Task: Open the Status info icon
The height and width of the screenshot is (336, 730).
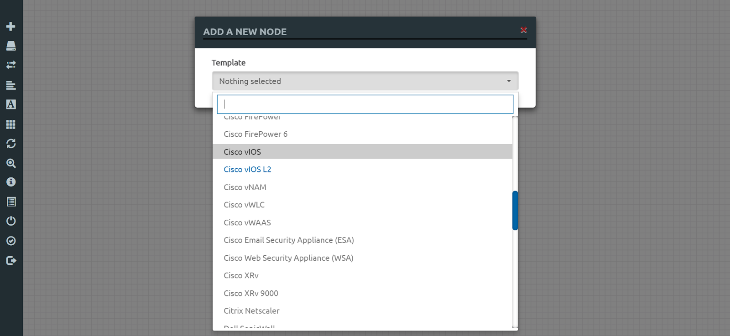Action: [x=11, y=182]
